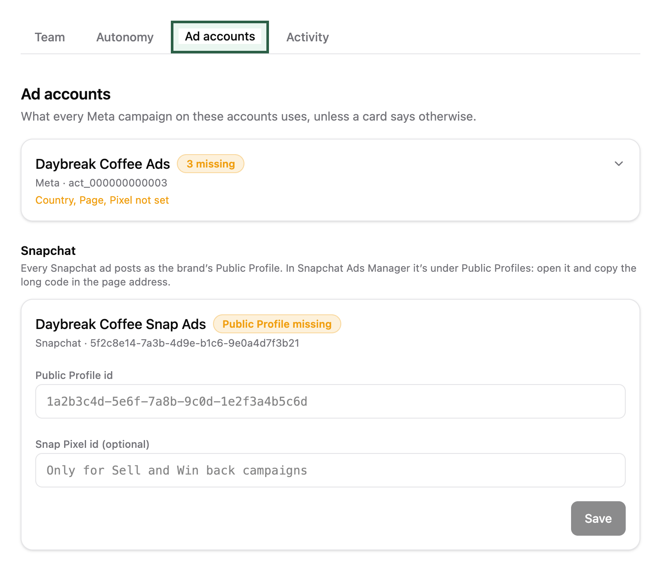This screenshot has width=661, height=571.
Task: Click 'Country, Page, Pixel not set' warning
Action: [x=102, y=200]
